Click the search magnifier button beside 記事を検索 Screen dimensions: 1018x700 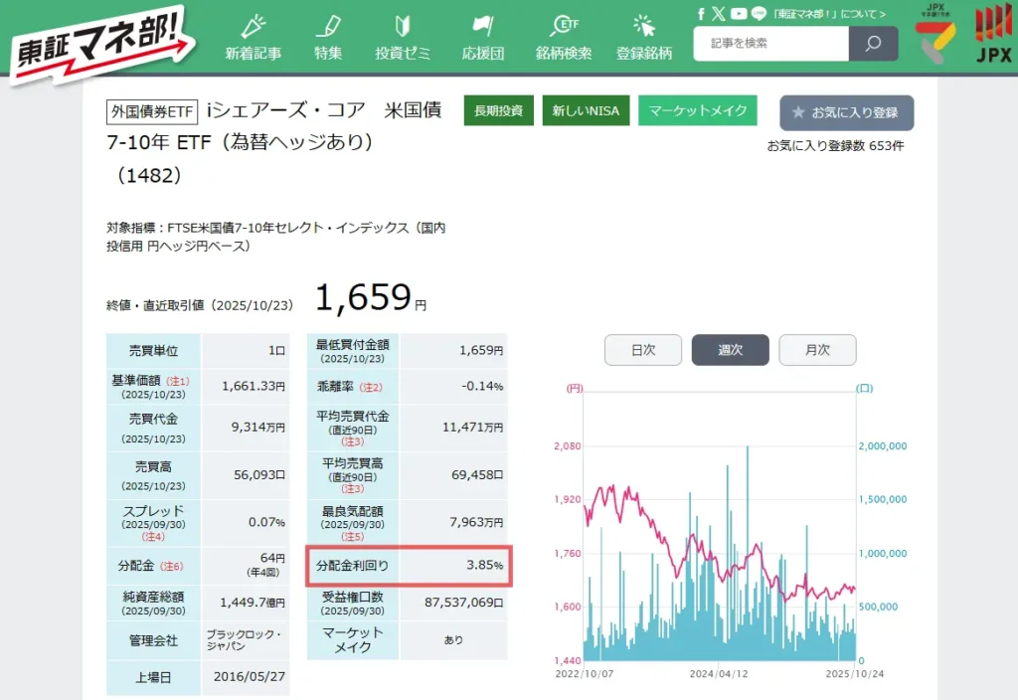[x=873, y=44]
